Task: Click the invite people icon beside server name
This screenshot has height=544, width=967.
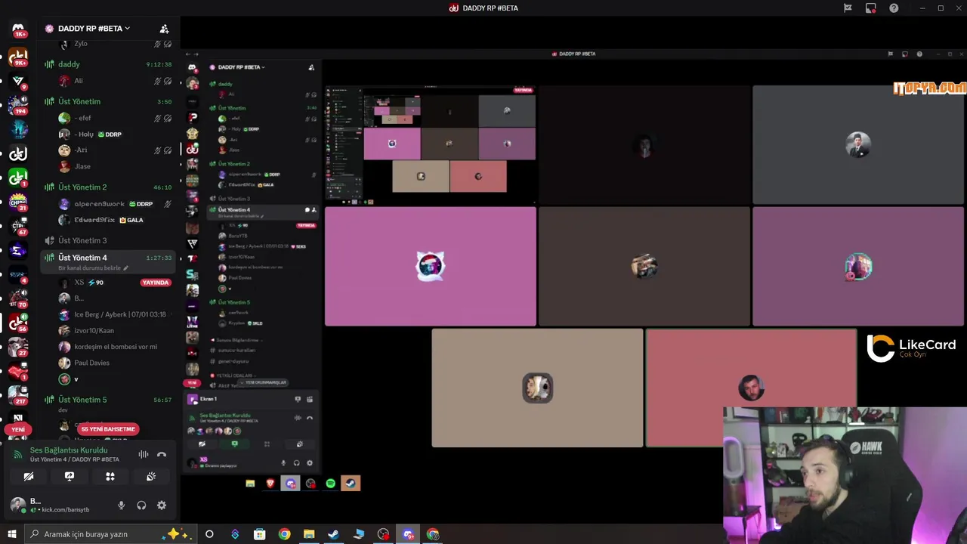Action: click(x=164, y=29)
